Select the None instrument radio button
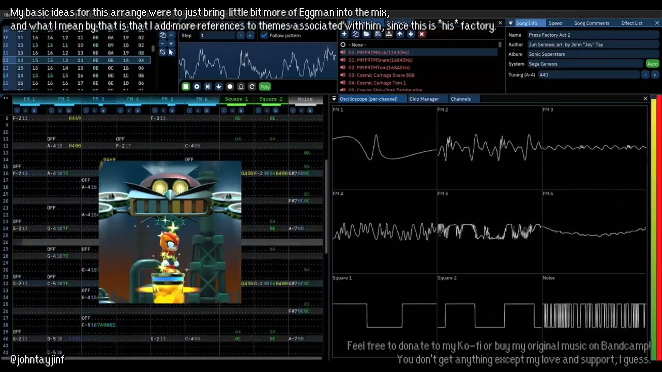This screenshot has width=662, height=372. 343,44
